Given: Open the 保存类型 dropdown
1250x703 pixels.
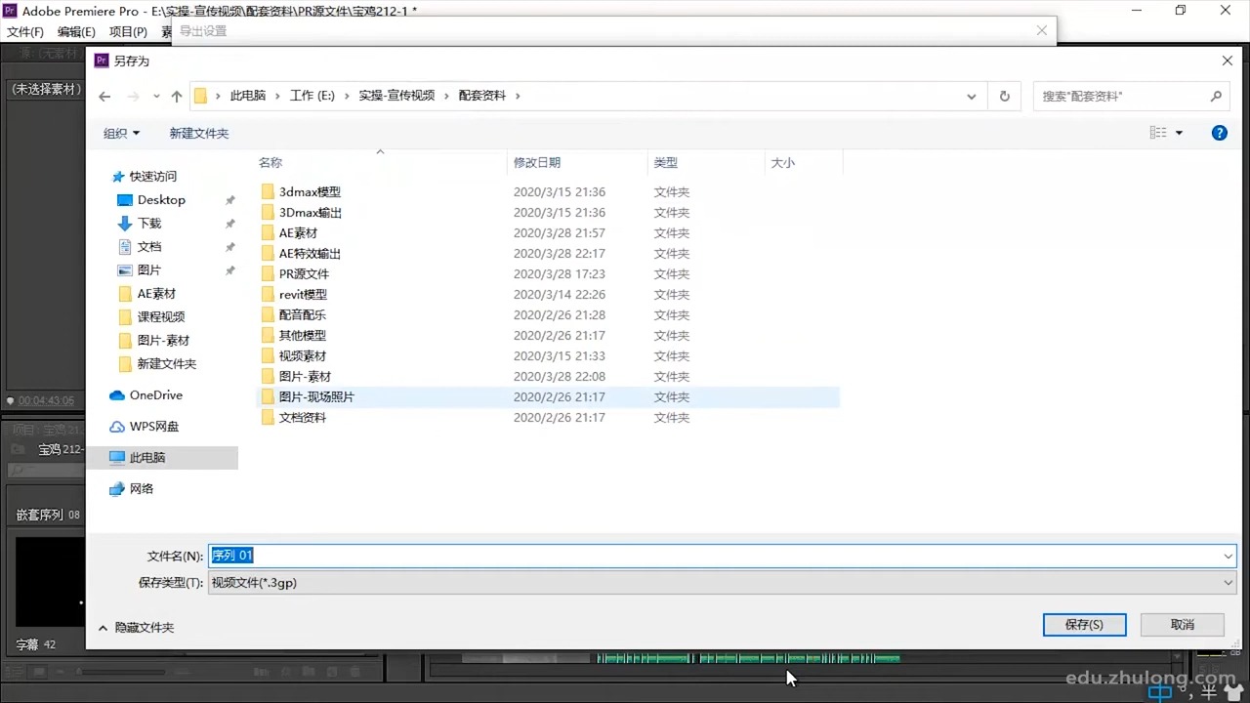Looking at the screenshot, I should click(723, 582).
